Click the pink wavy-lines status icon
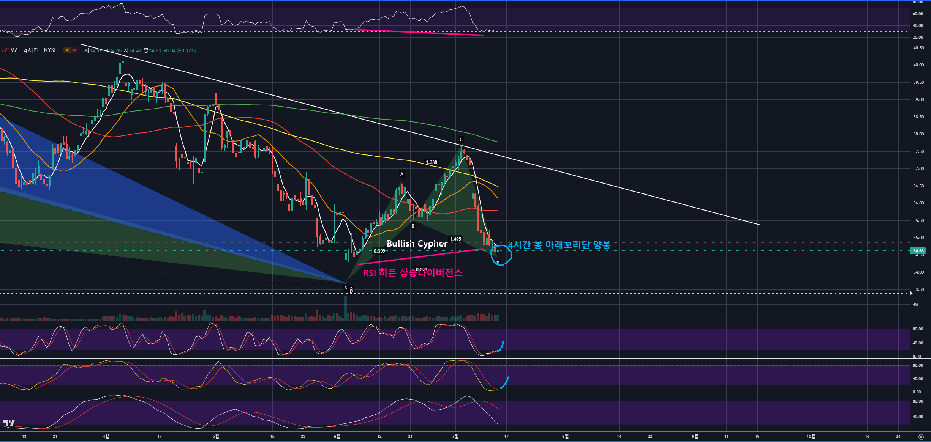This screenshot has width=931, height=442. (x=74, y=50)
